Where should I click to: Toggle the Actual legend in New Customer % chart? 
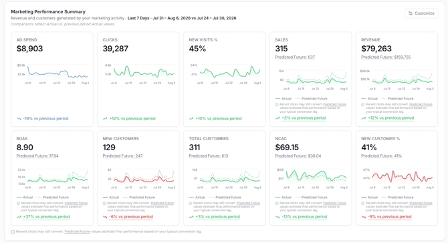[369, 198]
